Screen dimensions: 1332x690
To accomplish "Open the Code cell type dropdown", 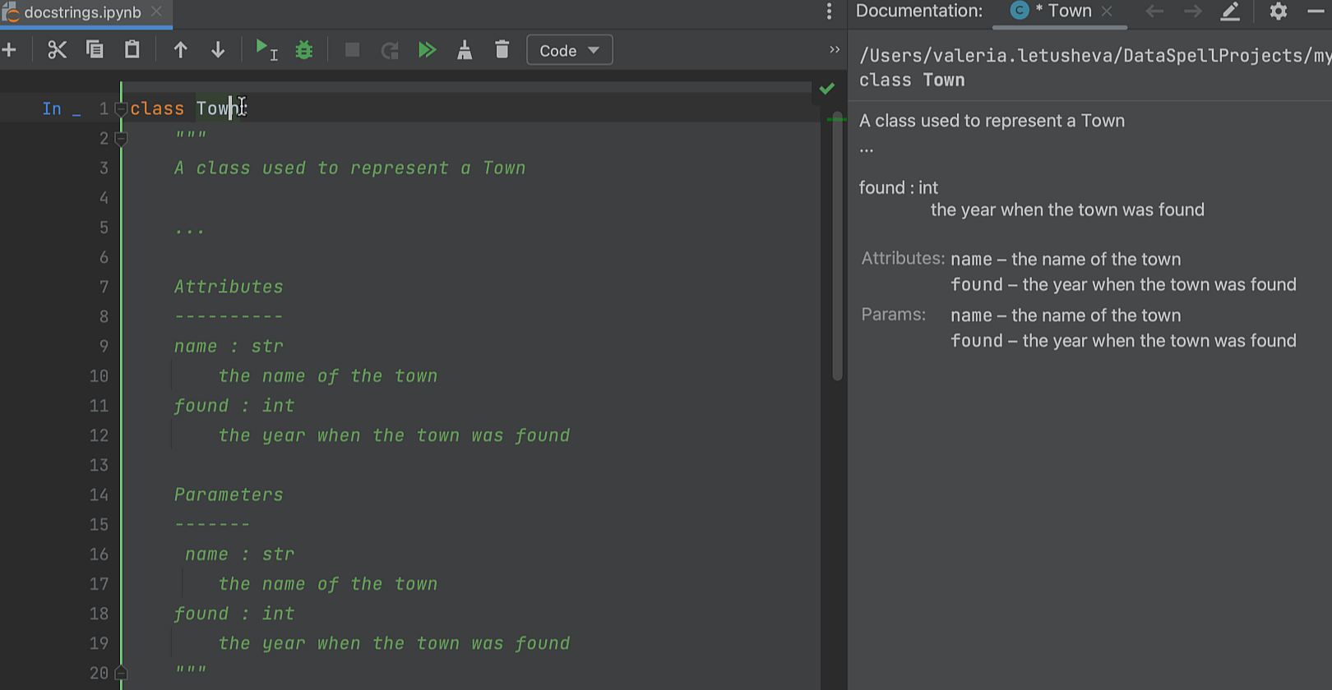I will (569, 51).
